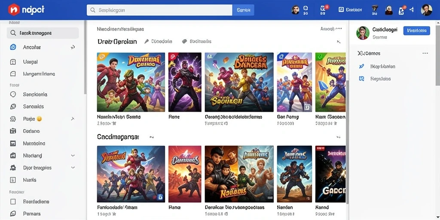440x220 pixels.
Task: Click the main content vertical scrollbar
Action: pos(347,142)
